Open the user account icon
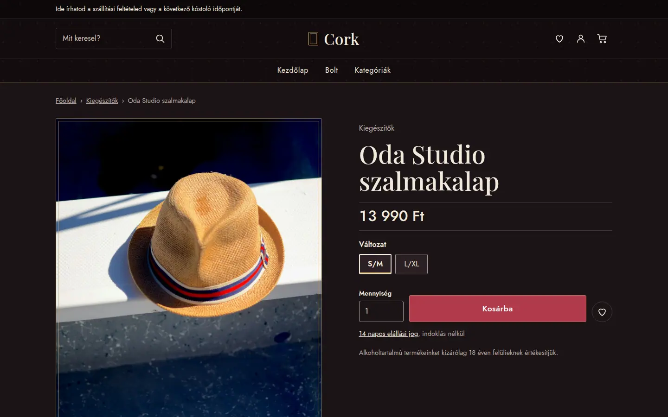668x417 pixels. [581, 39]
